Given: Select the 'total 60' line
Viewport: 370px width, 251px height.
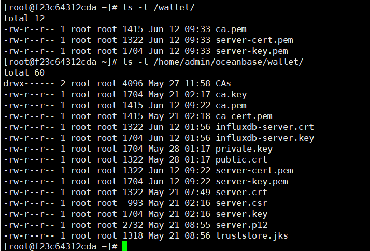Looking at the screenshot, I should [24, 72].
